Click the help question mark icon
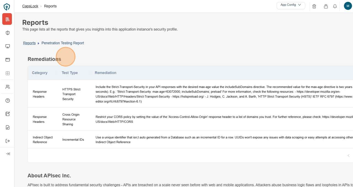Image resolution: width=353 pixels, height=187 pixels. (8, 101)
